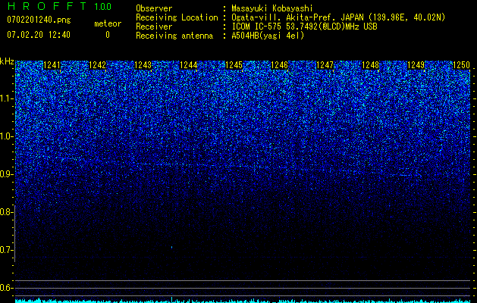Click the 1250 time marker
477x303 pixels.
(462, 65)
